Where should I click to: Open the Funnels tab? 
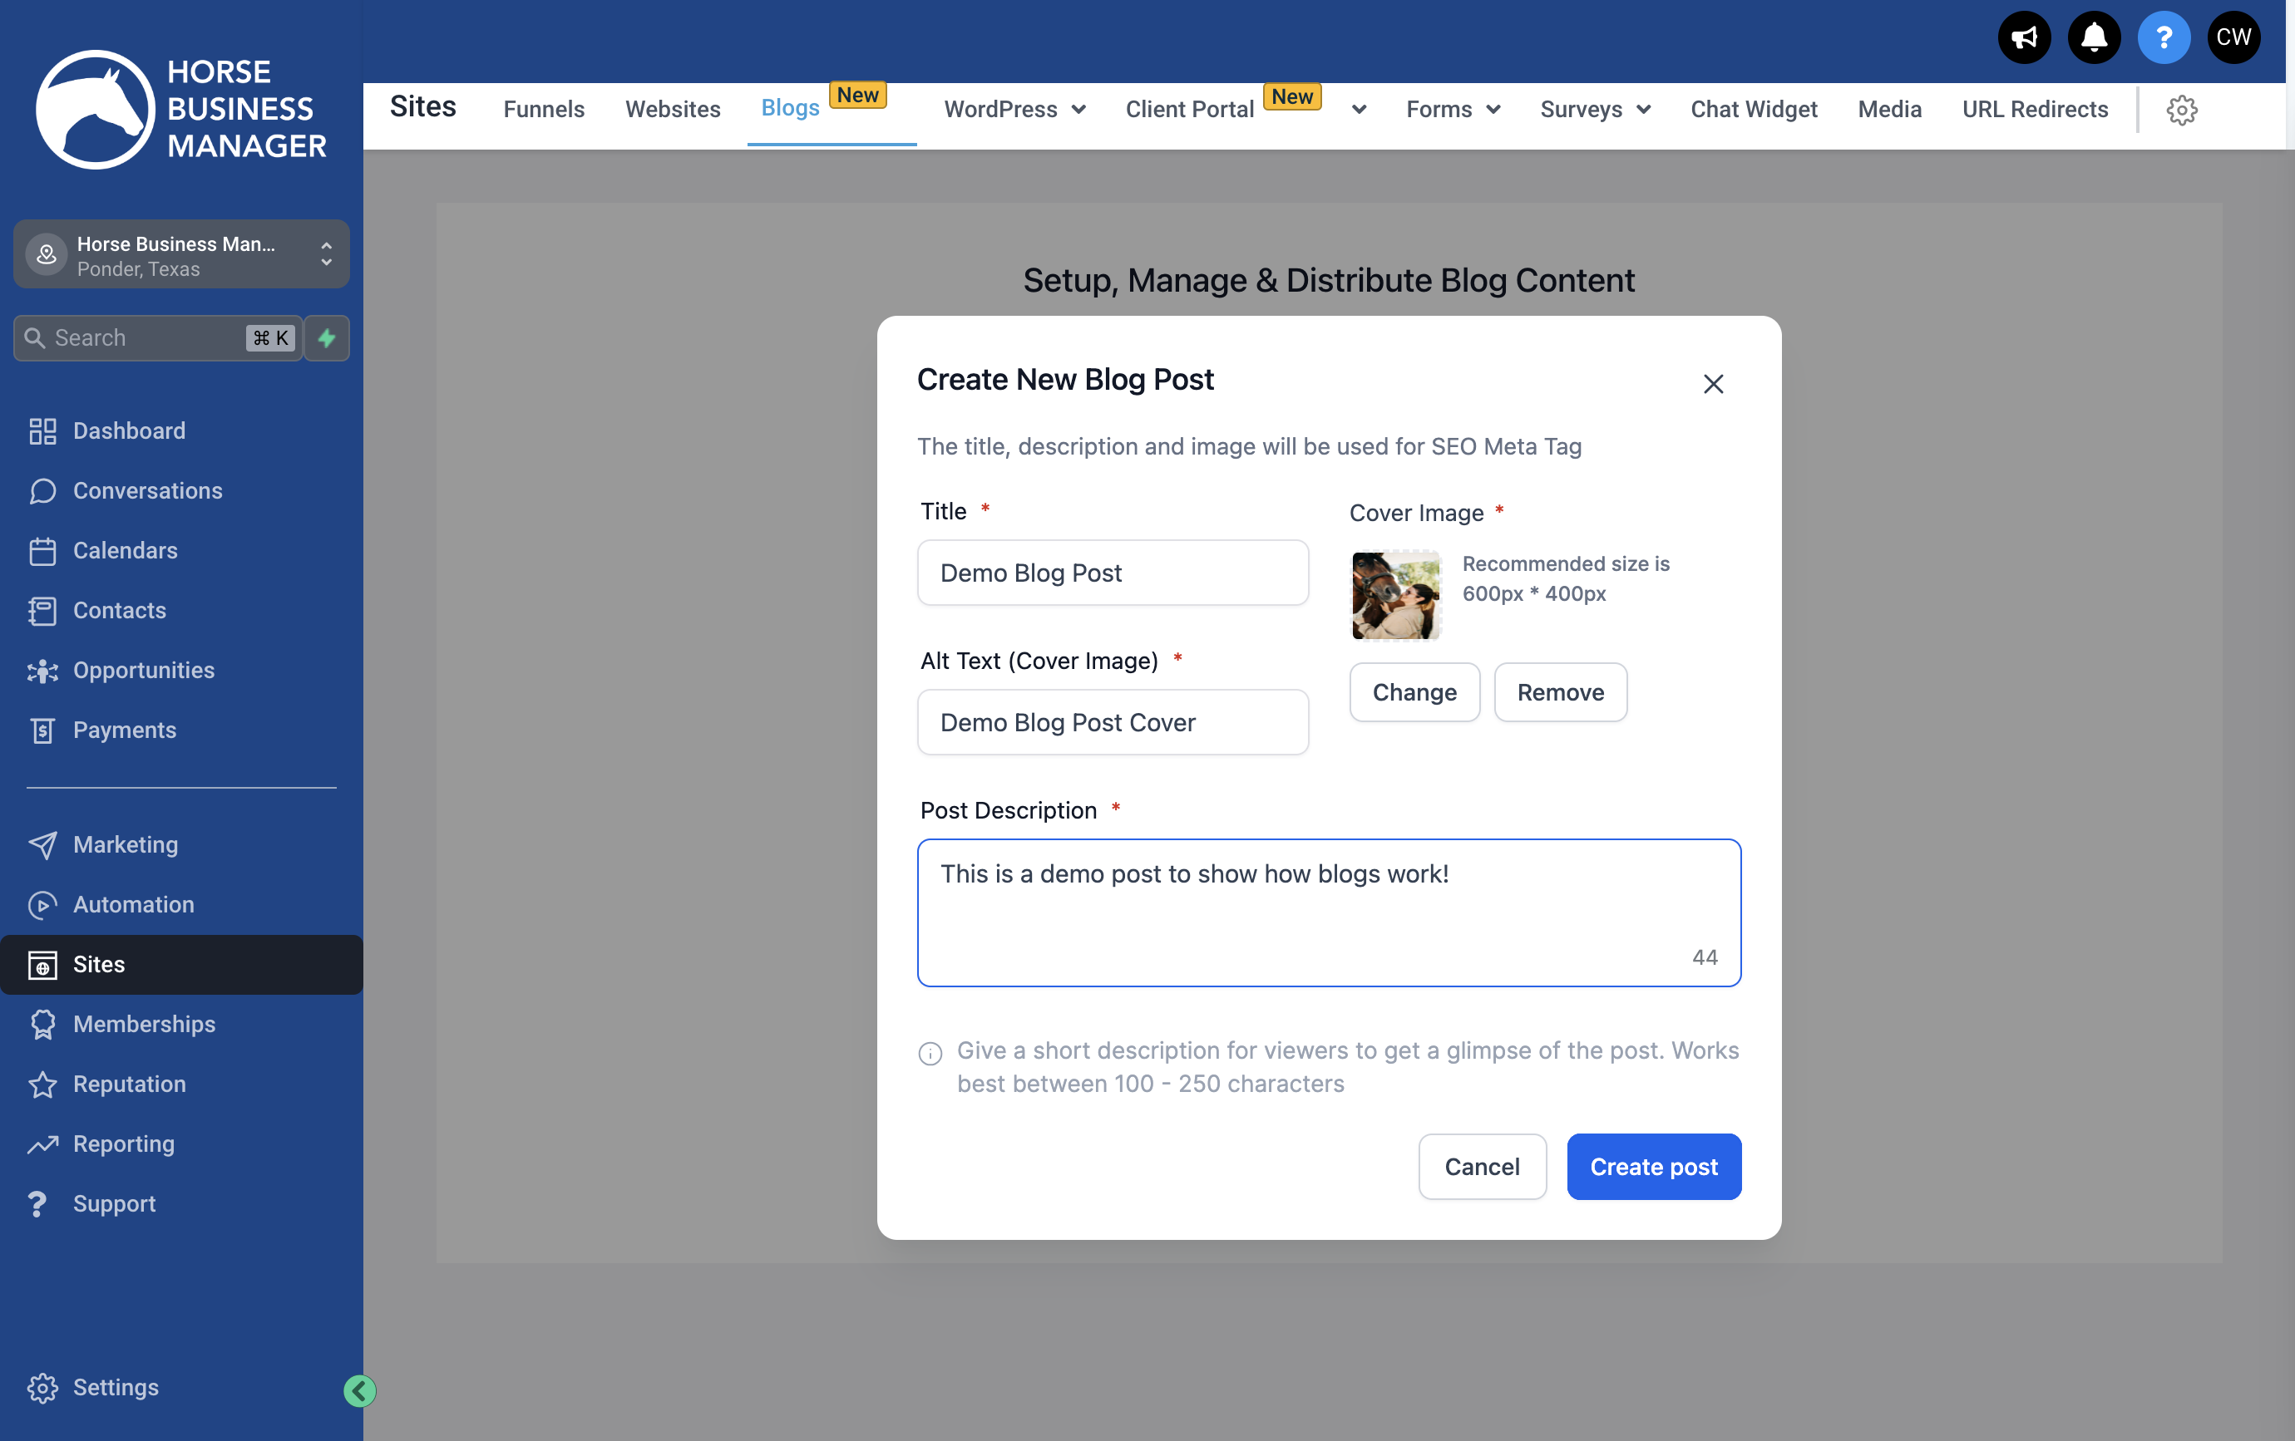pyautogui.click(x=543, y=110)
